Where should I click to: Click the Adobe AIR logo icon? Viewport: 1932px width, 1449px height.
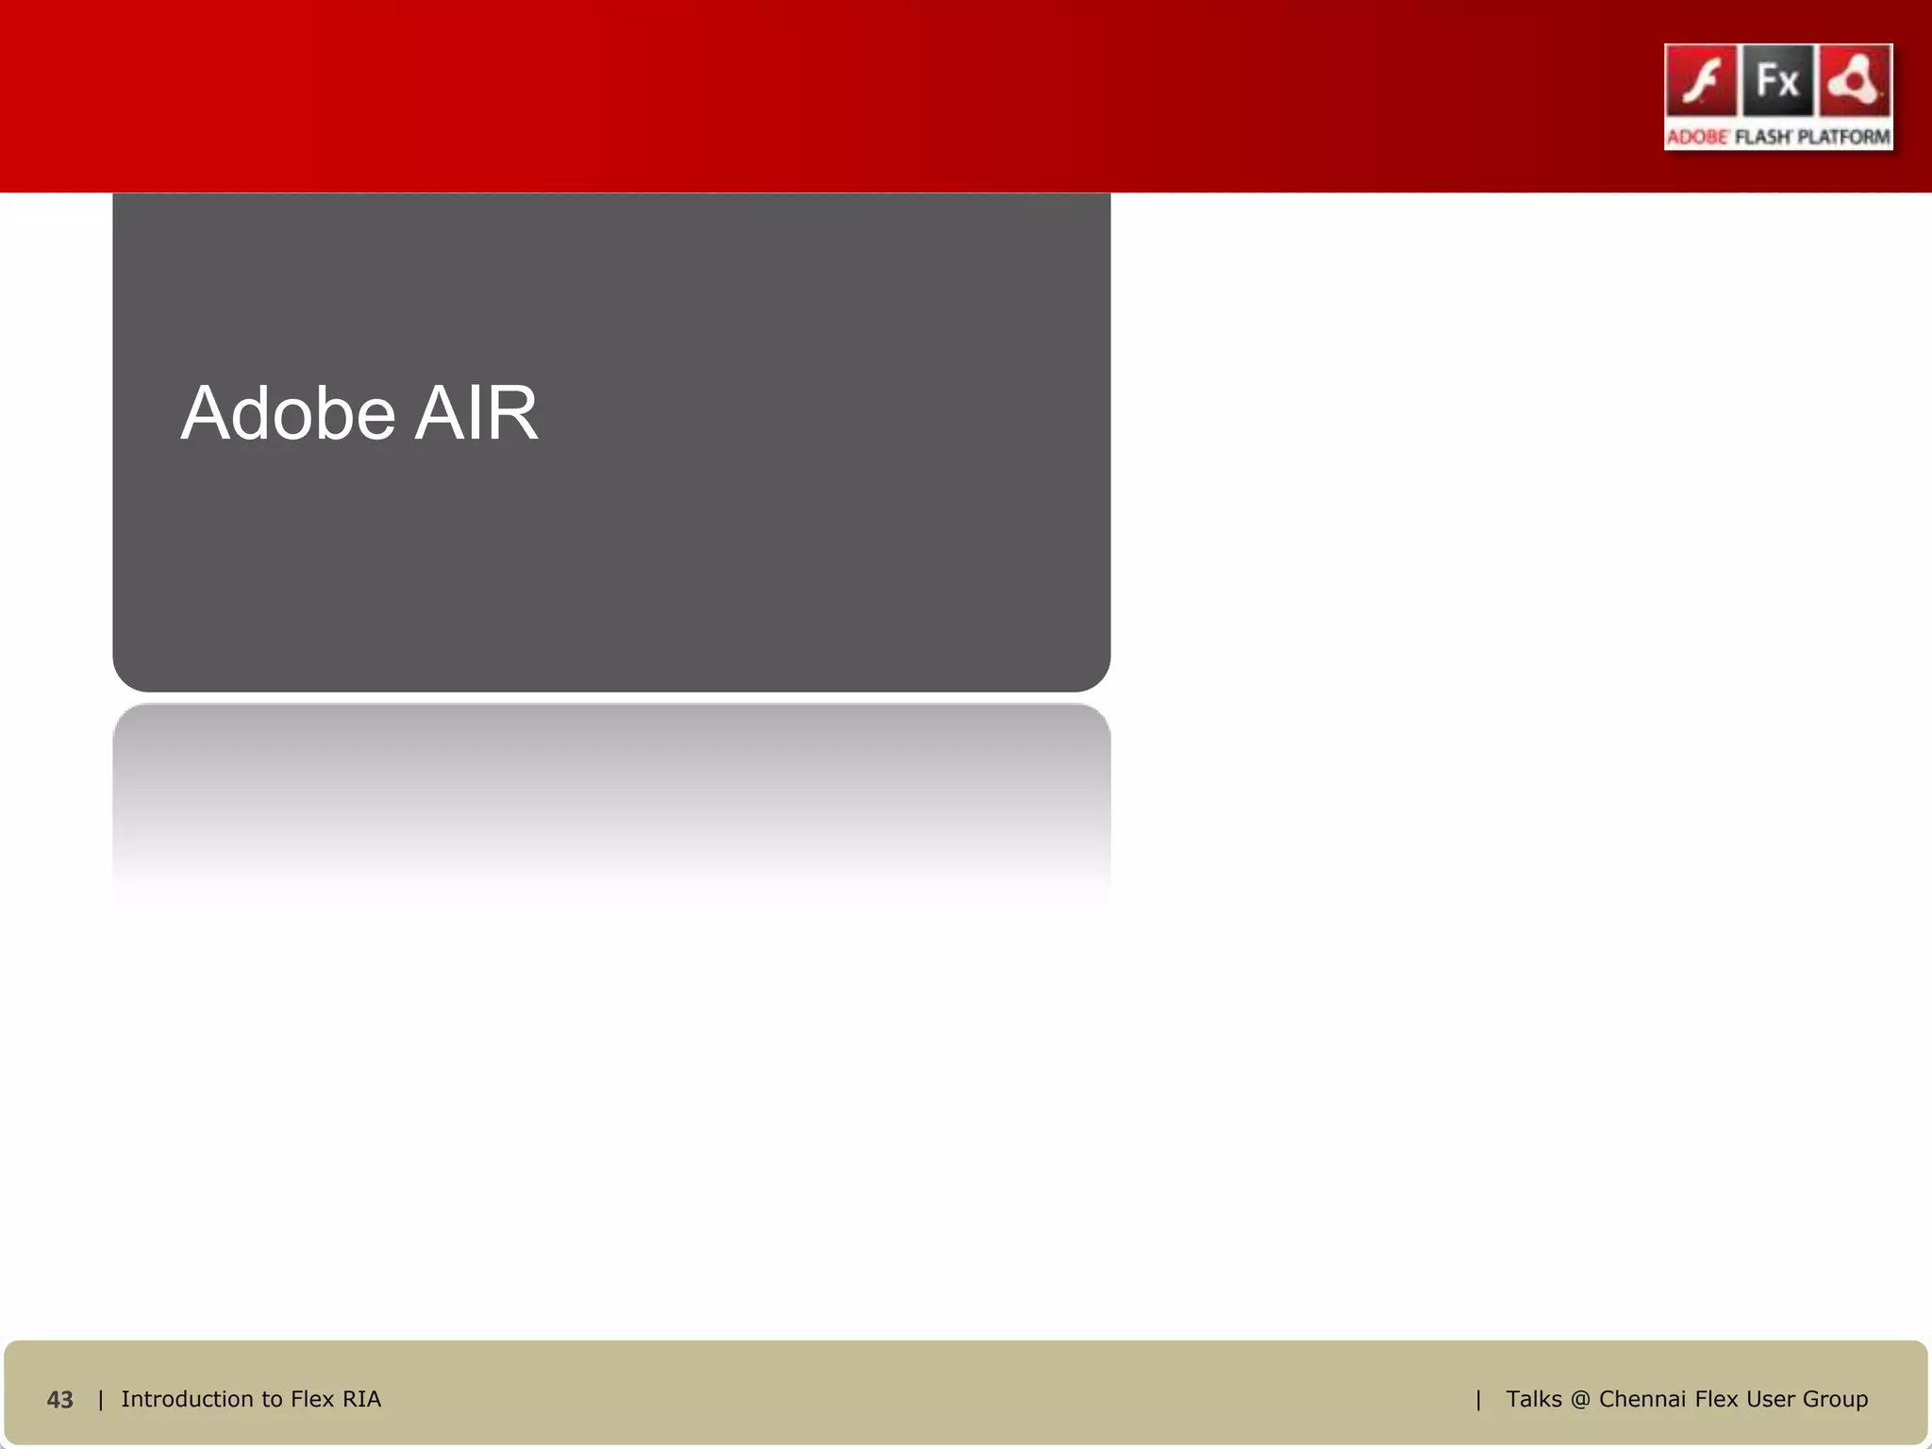[x=1855, y=81]
